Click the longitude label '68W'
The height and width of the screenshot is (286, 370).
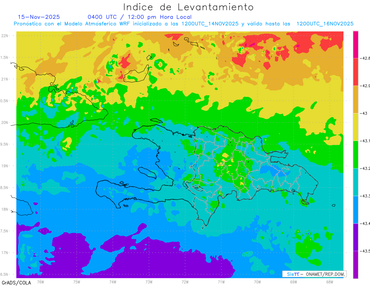(x=330, y=282)
